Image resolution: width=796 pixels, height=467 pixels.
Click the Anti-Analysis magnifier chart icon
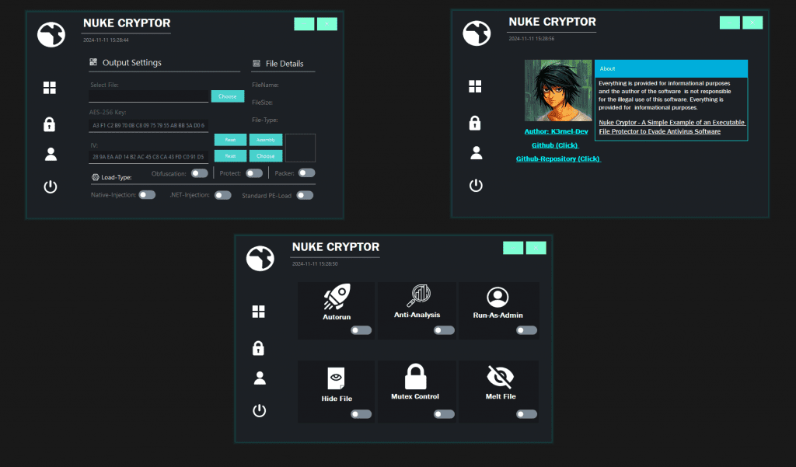click(x=418, y=296)
